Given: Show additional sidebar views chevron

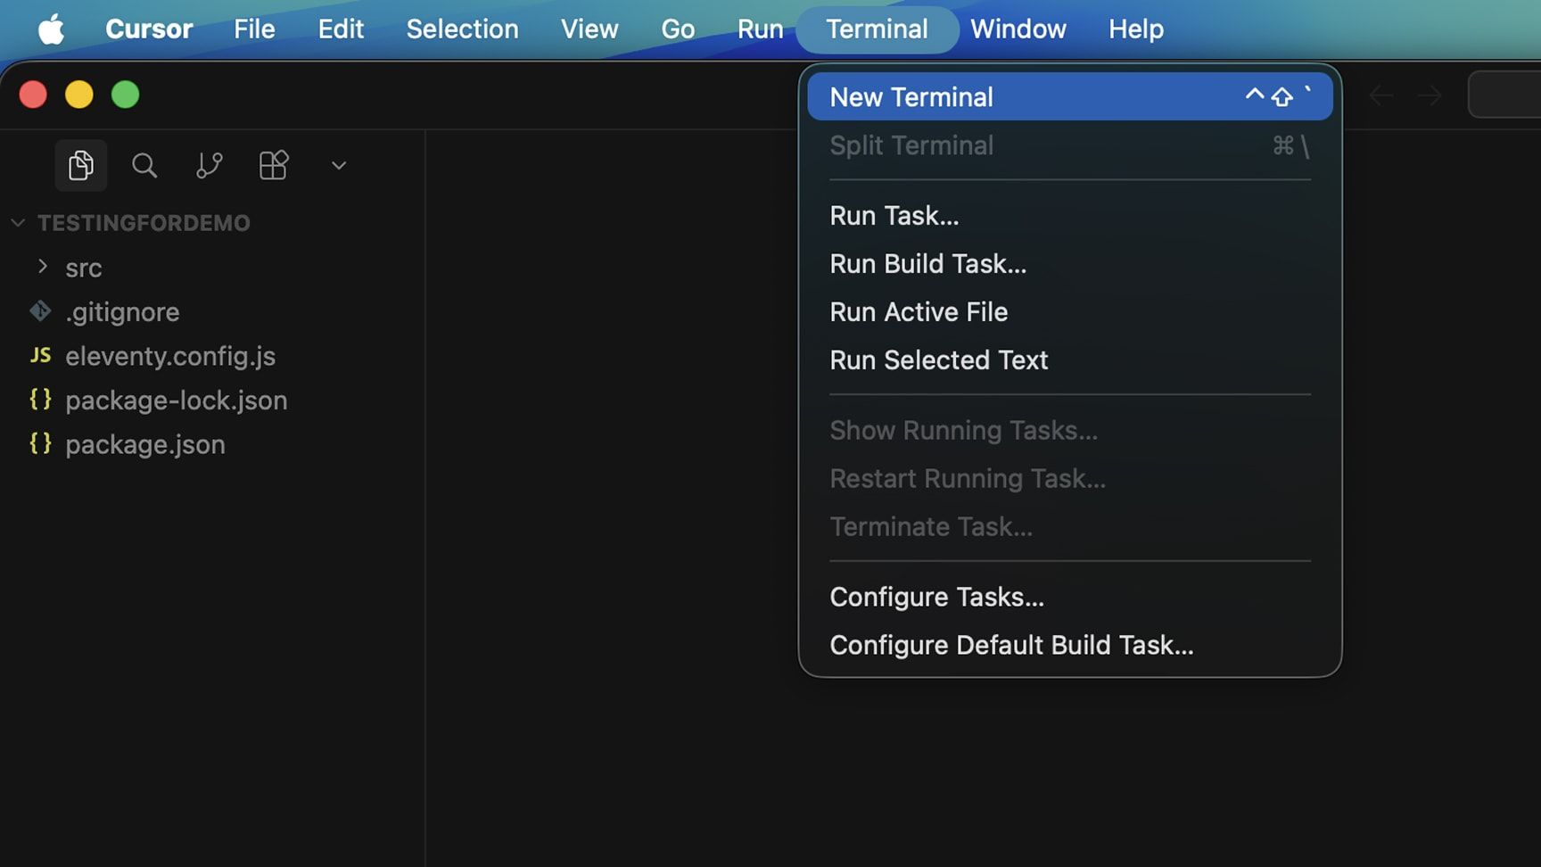Looking at the screenshot, I should (338, 166).
